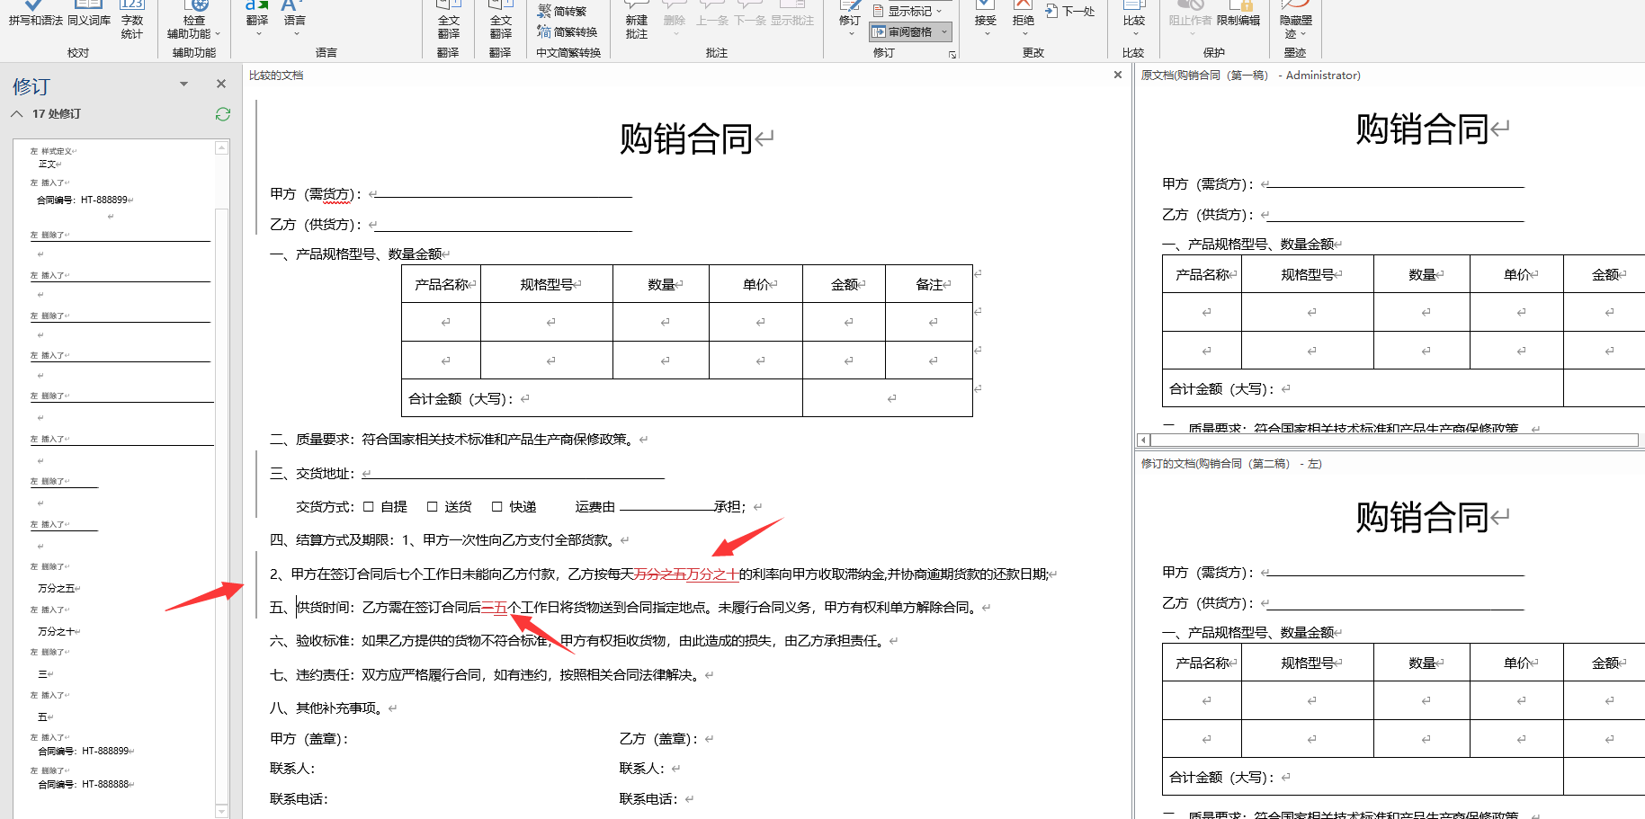The height and width of the screenshot is (819, 1645).
Task: Expand the 显示标记 dropdown
Action: click(939, 12)
